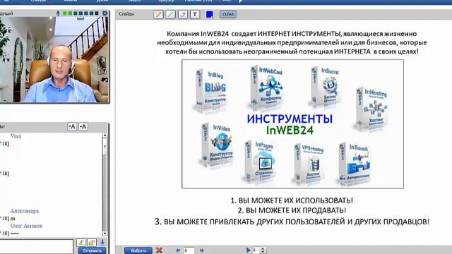Open the Доска tab in top bar

point(102,1)
